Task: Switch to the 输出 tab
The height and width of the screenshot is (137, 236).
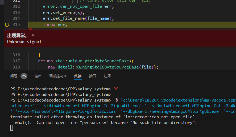Action: 38,76
